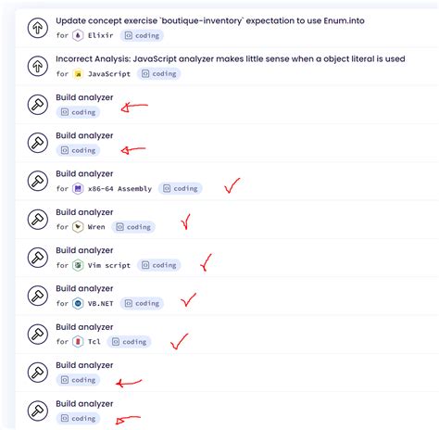Open Build analyzer task for Tcl
Viewport: 439px width, 430px height.
point(84,327)
